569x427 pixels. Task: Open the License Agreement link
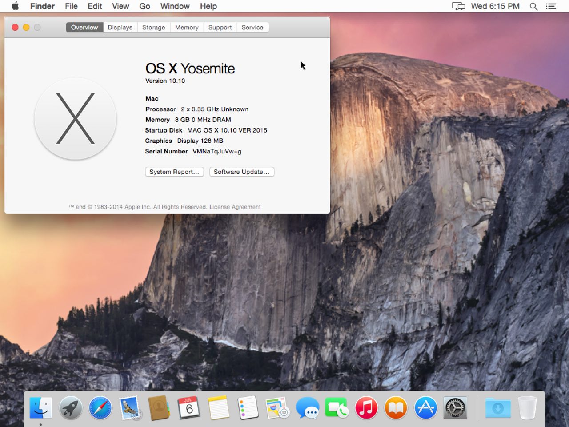coord(235,207)
